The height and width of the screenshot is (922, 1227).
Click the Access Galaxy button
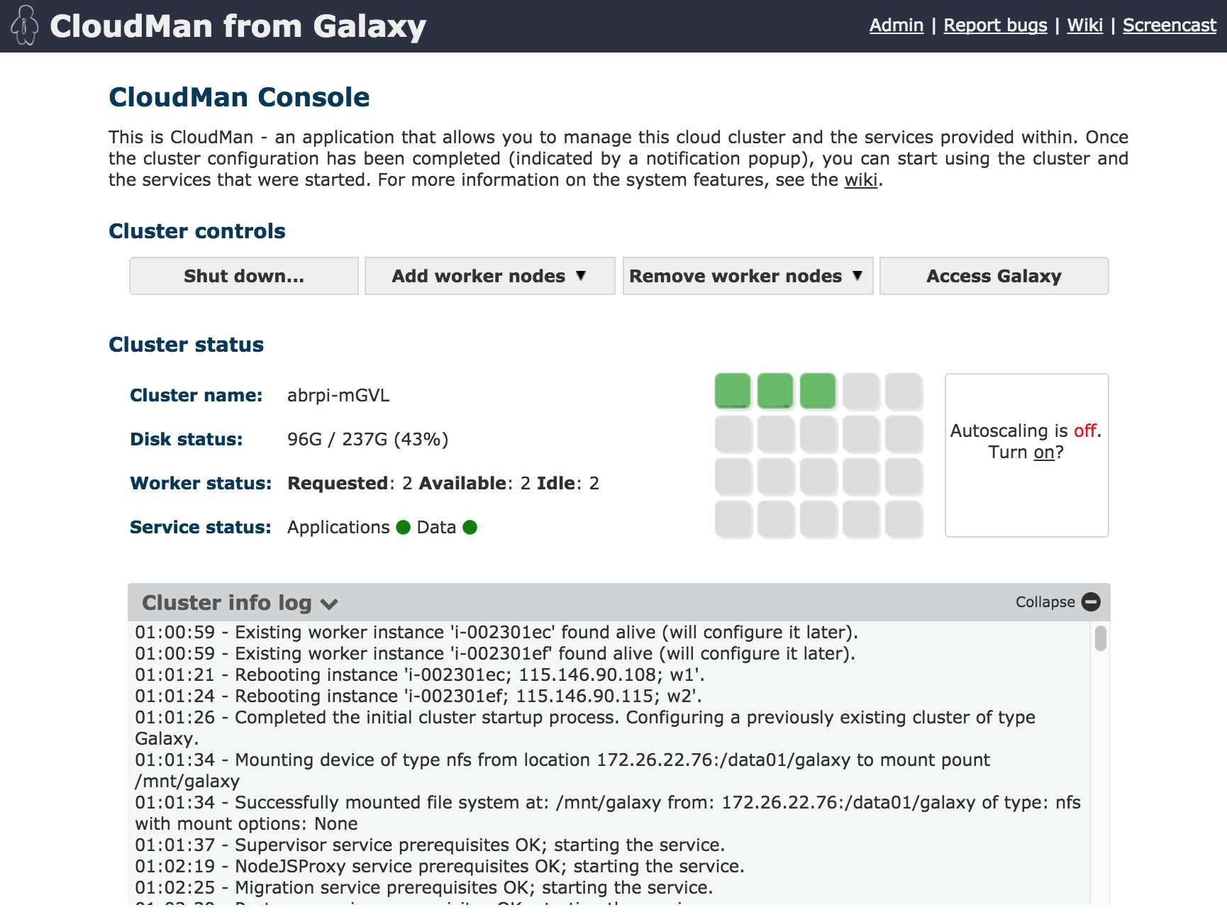tap(994, 276)
